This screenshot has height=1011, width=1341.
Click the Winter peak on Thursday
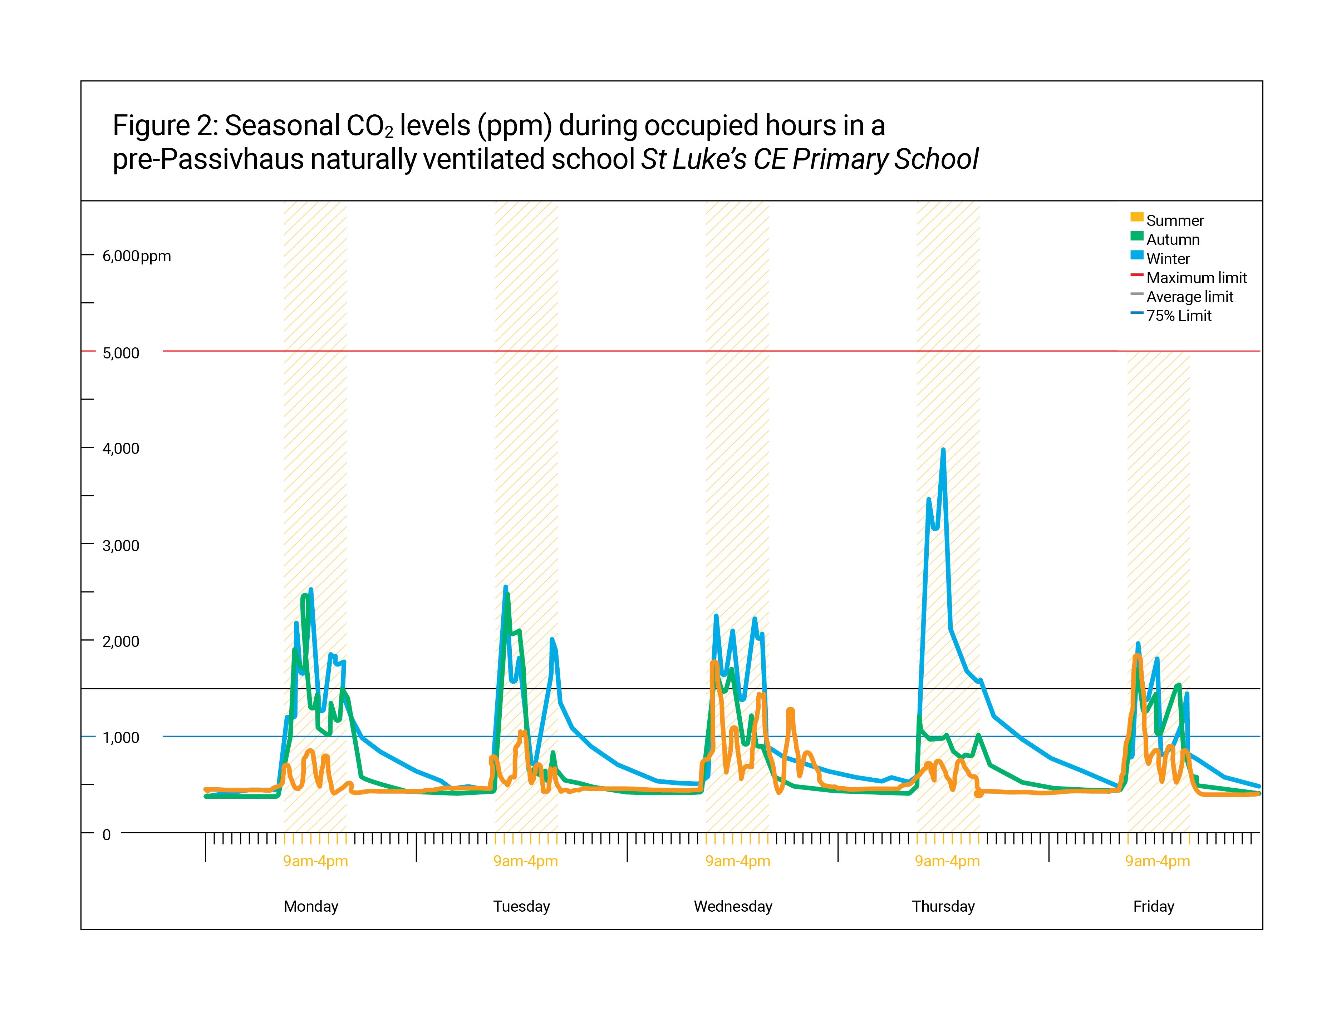click(943, 451)
